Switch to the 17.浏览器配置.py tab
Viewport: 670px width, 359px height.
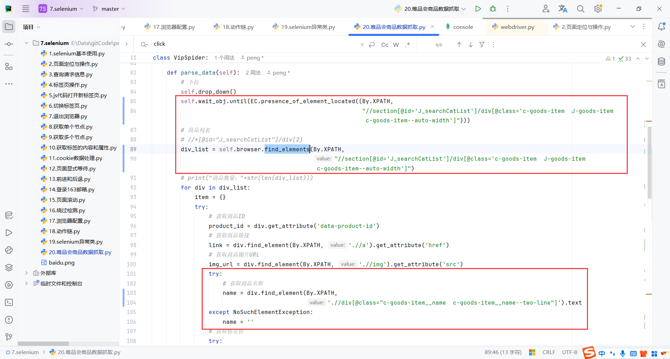click(x=170, y=27)
